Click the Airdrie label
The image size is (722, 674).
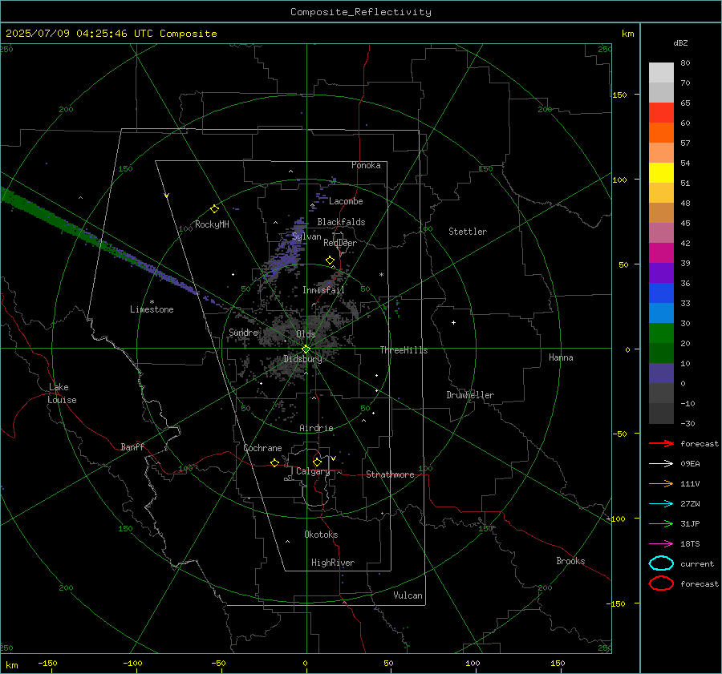tap(316, 428)
